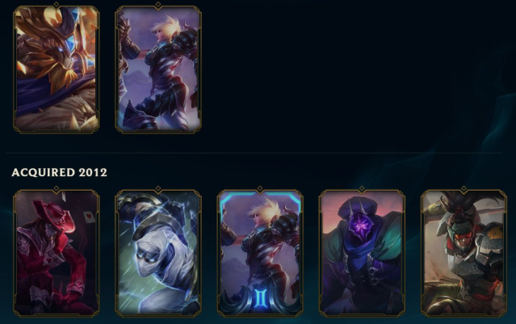
Task: Click diamond gem atop golden feathered card
Action: coord(57,5)
